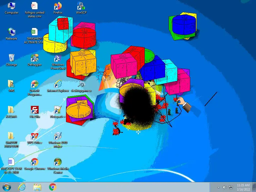This screenshot has height=192, width=256.
Task: Select the folhgos united states cmr file
Action: coord(34,10)
